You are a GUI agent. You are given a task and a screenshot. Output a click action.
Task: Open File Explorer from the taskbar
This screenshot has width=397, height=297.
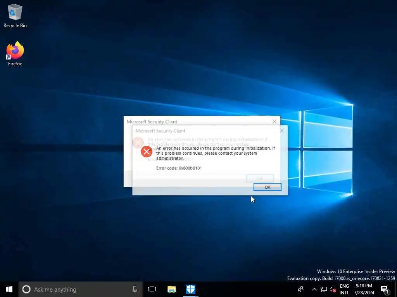(171, 289)
